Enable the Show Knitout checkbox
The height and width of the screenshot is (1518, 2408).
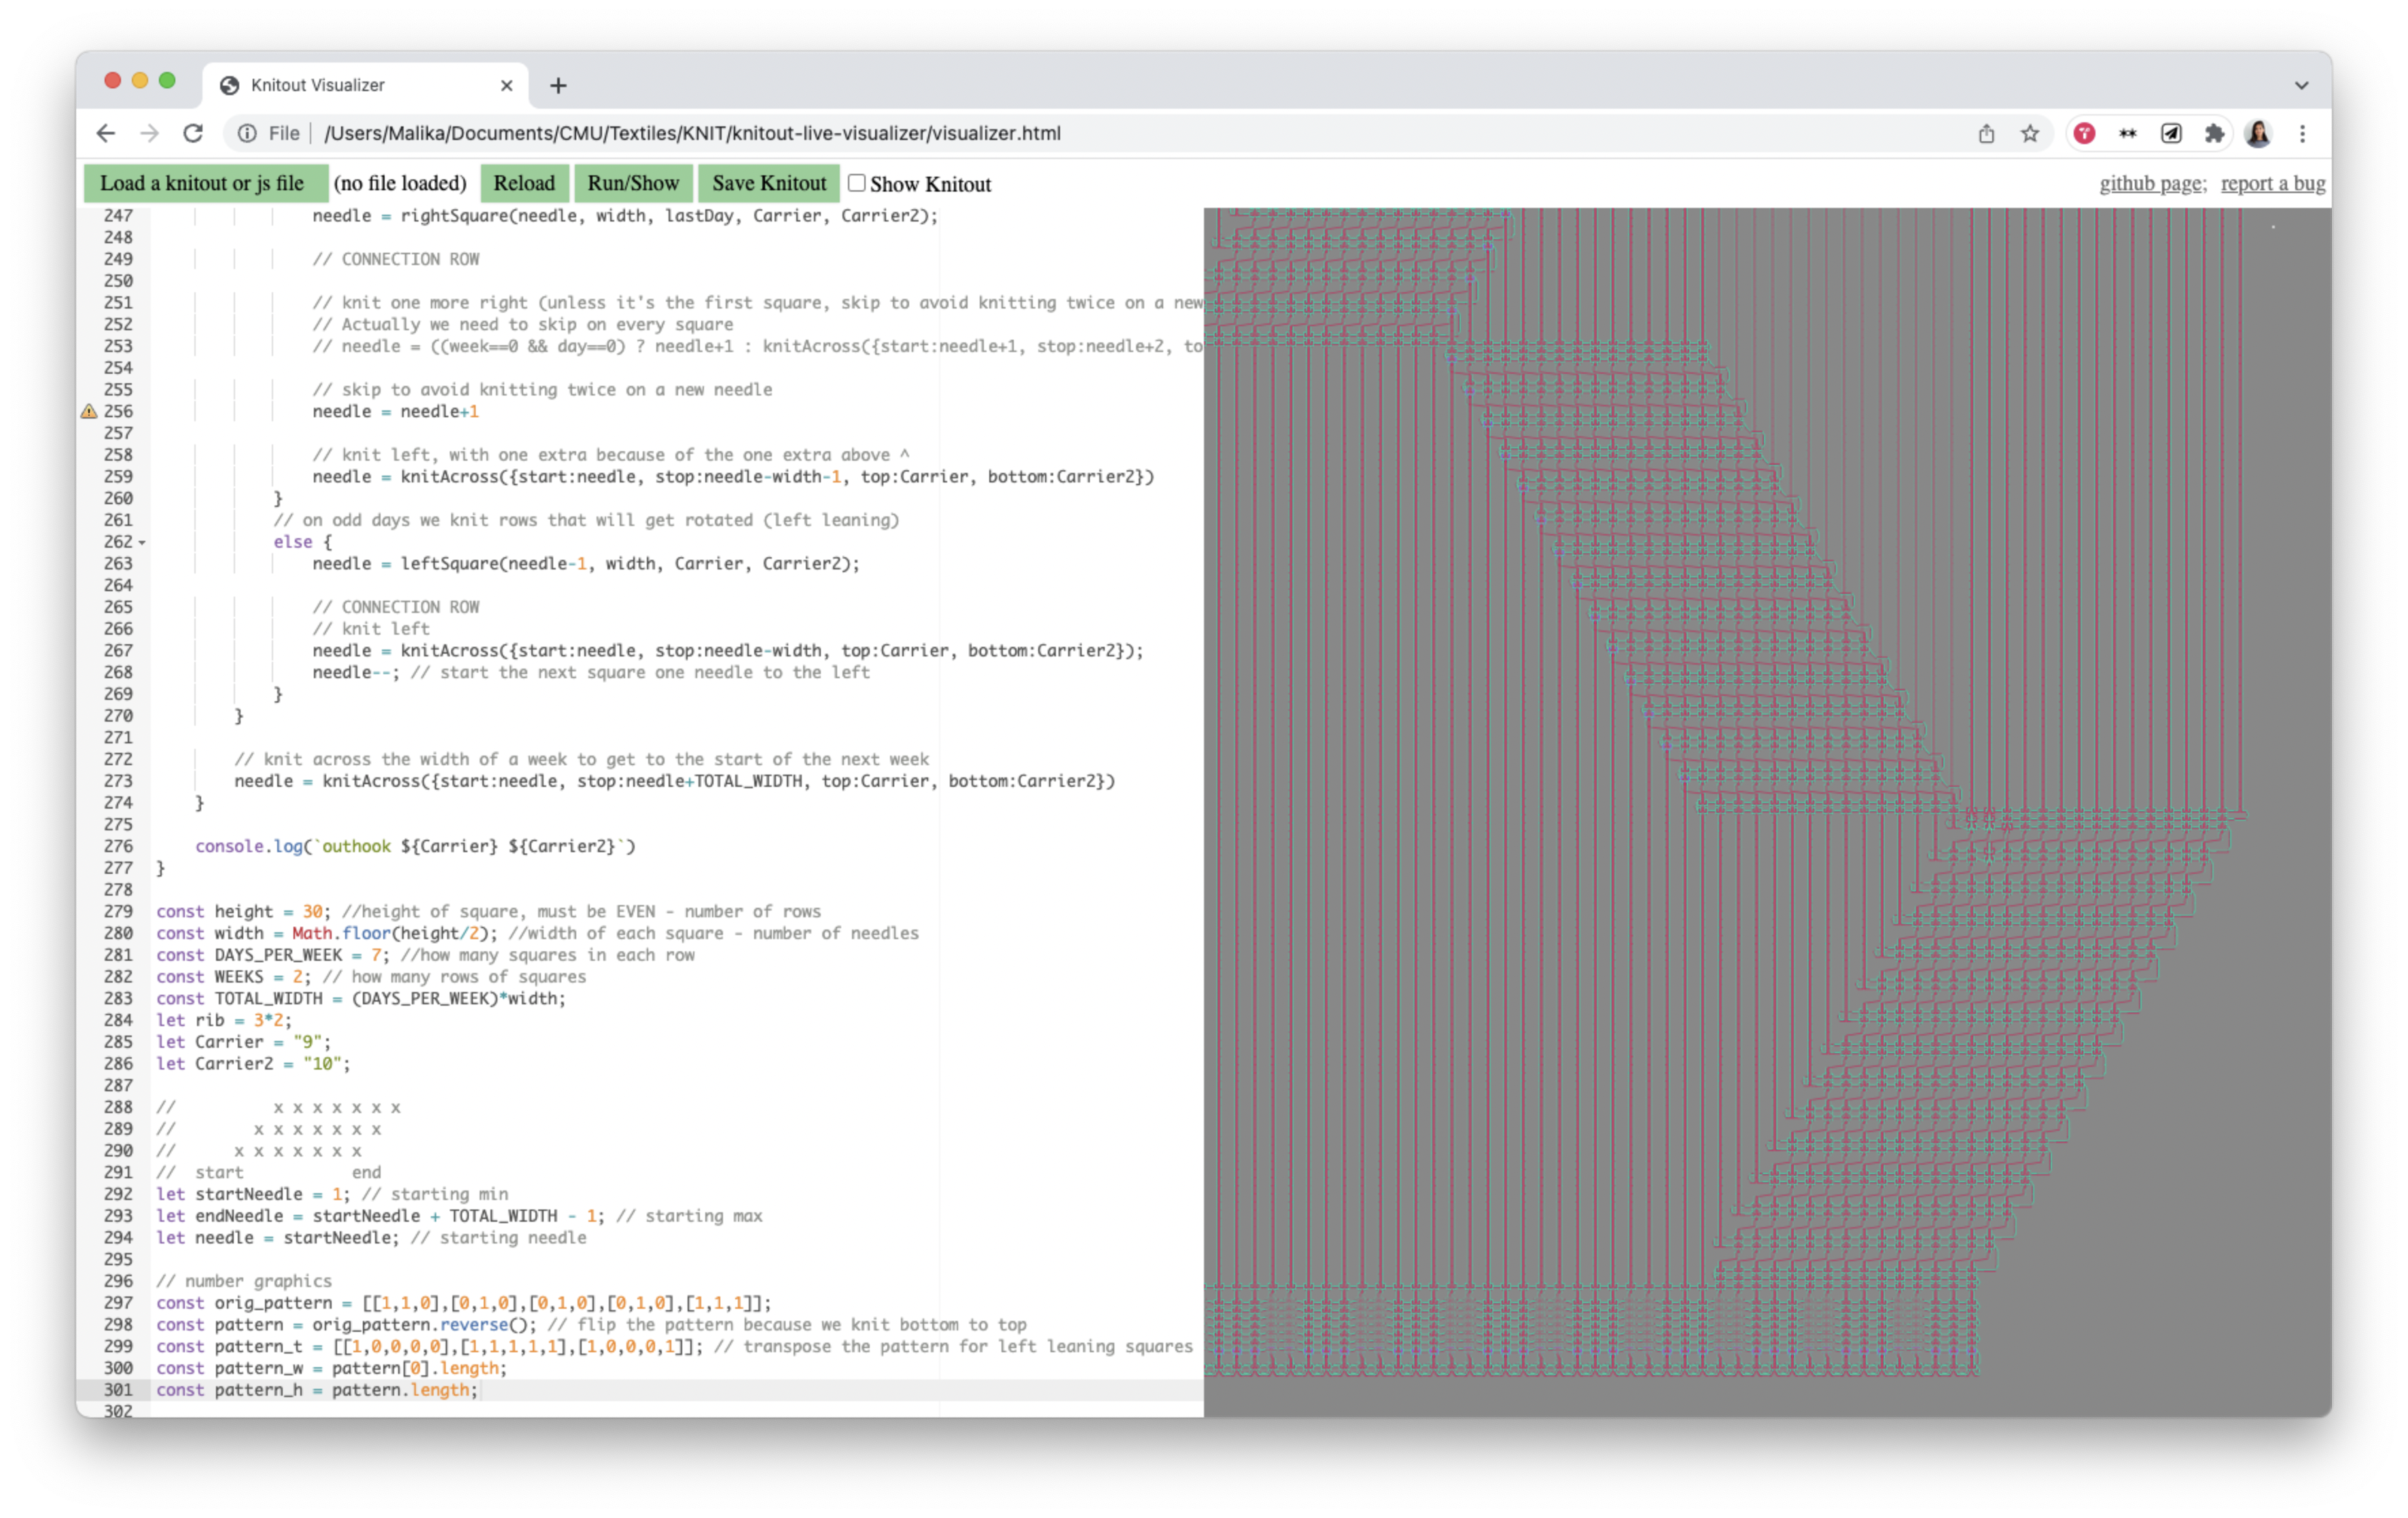pyautogui.click(x=856, y=183)
